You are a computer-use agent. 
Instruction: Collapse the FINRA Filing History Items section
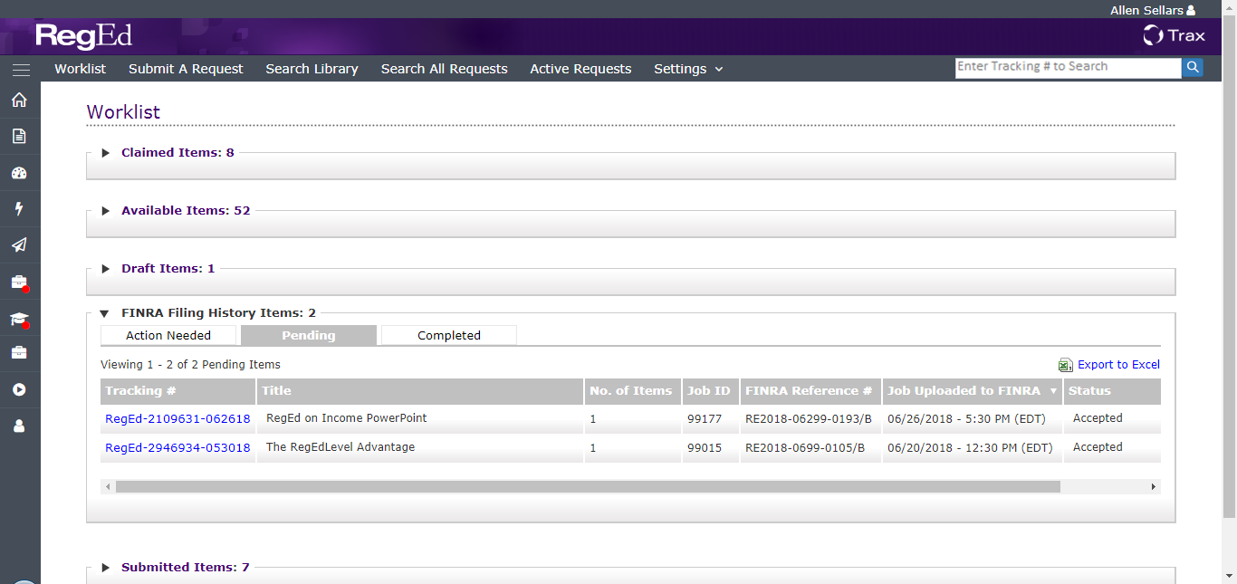[105, 313]
